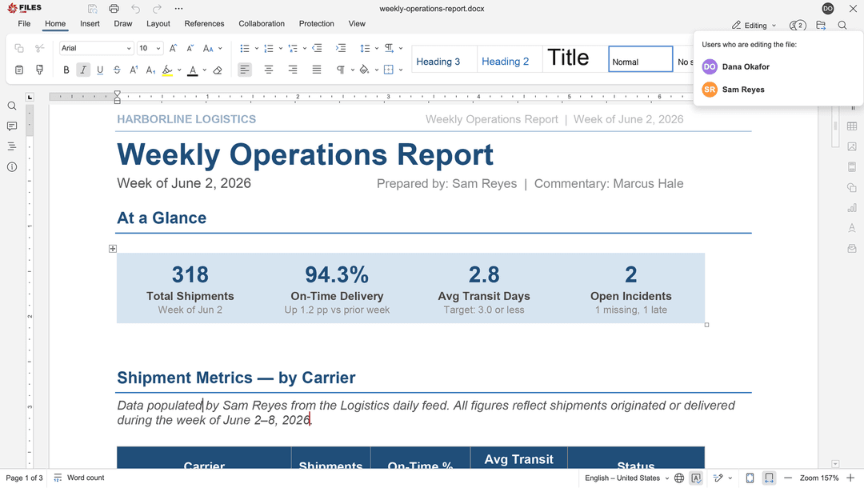Click the search icon in the top right
Image resolution: width=864 pixels, height=492 pixels.
[x=842, y=26]
